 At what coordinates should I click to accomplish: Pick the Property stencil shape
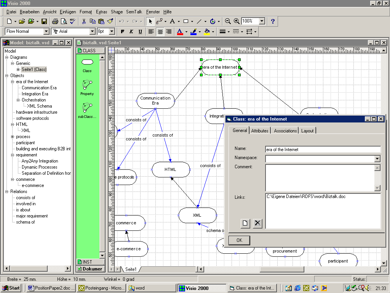point(87,85)
